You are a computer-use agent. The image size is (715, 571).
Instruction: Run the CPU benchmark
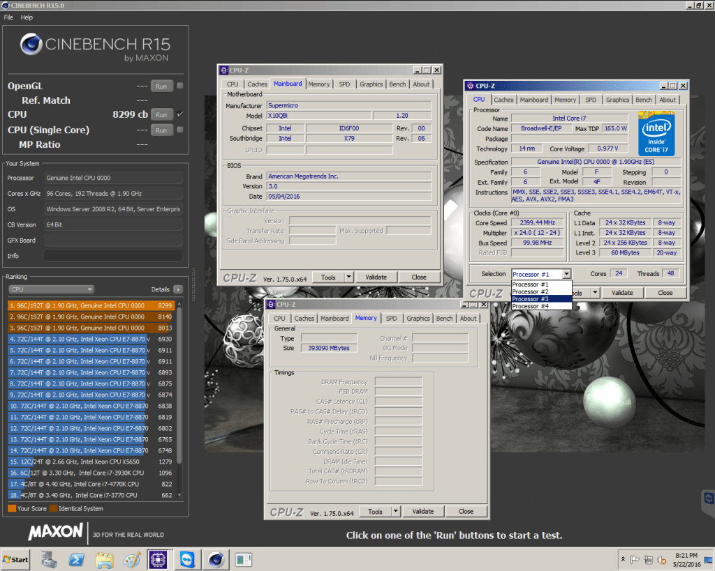(161, 114)
